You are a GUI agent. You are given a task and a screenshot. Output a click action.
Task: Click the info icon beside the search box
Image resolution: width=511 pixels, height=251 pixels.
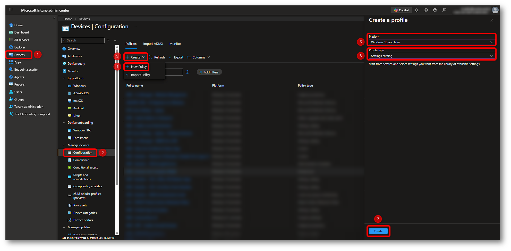(x=188, y=72)
